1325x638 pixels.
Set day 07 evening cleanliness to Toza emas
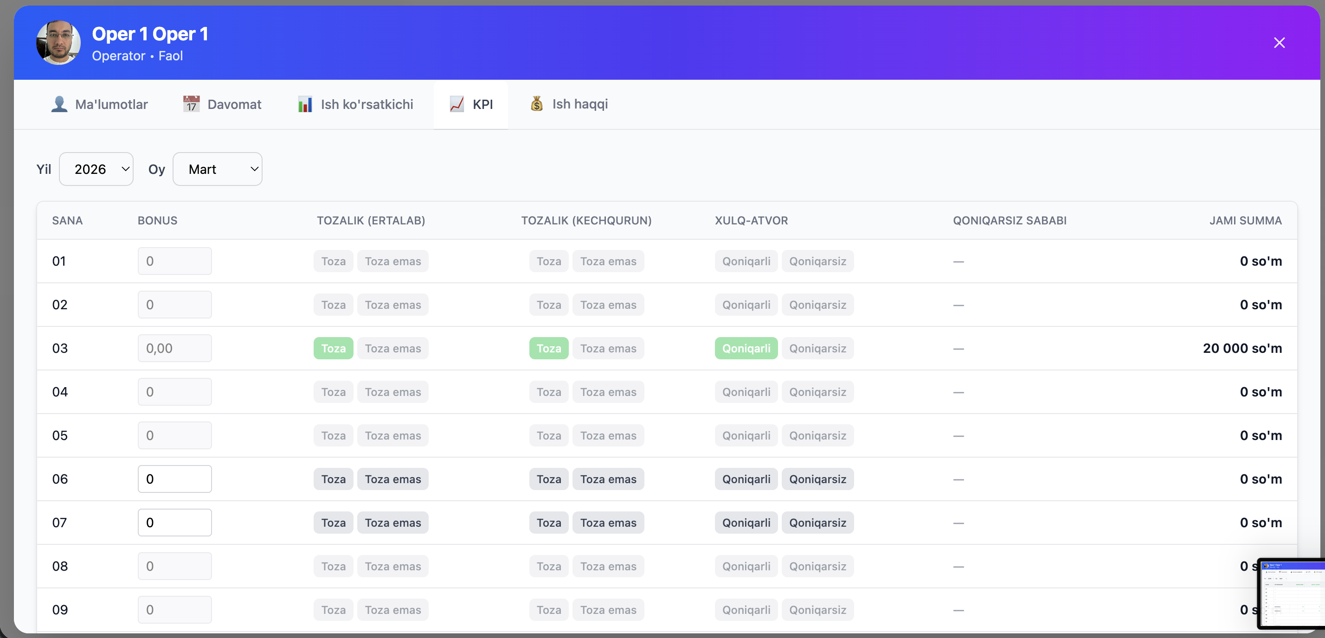pos(608,523)
